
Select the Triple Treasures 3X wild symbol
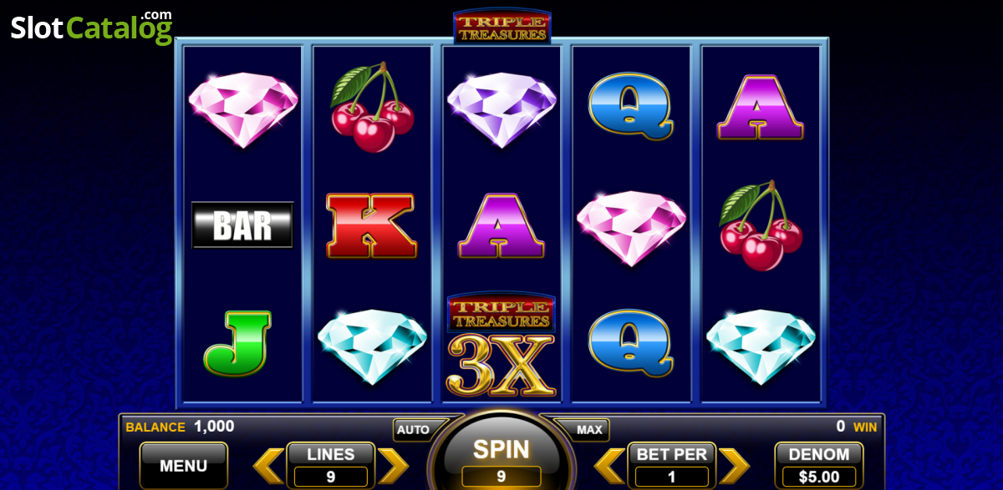click(x=501, y=345)
